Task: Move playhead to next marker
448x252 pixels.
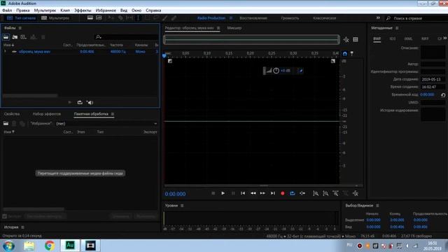Action: (x=273, y=193)
